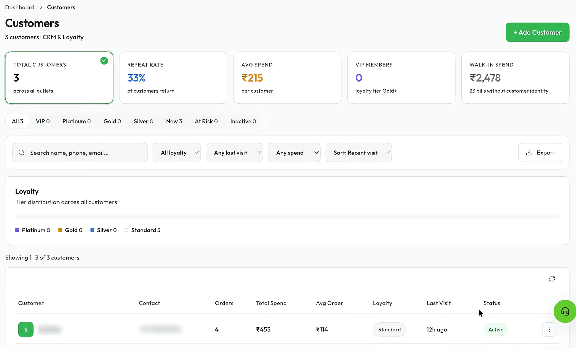Open the Any last visit dropdown
The height and width of the screenshot is (348, 576).
pos(234,152)
